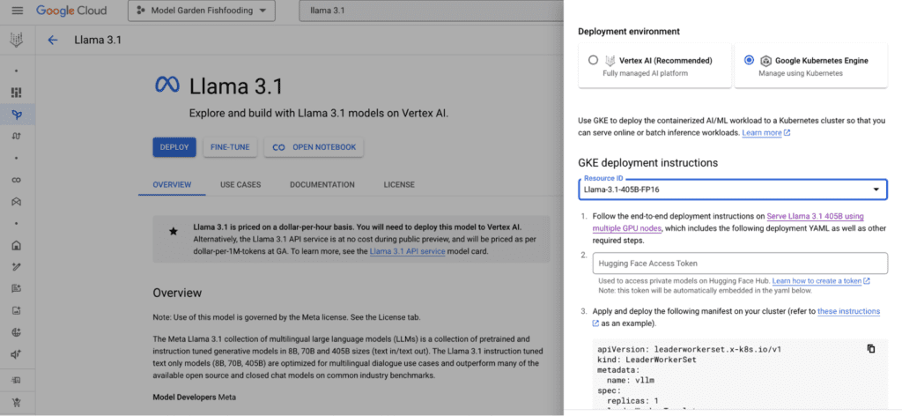Screen dimensions: 902x416
Task: Expand the Resource ID dropdown
Action: pos(733,189)
